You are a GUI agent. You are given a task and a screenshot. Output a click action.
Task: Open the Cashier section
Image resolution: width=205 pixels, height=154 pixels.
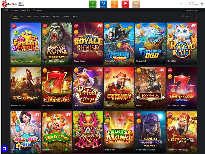[x=93, y=4]
